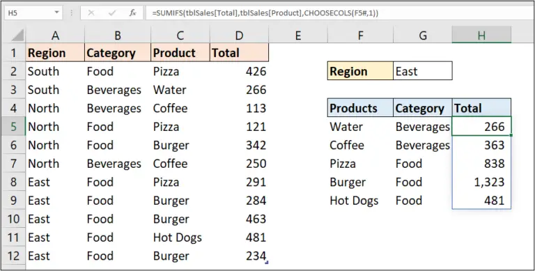Click the cell with value 481 in column H
Screen dimensions: 535x271
coord(481,200)
